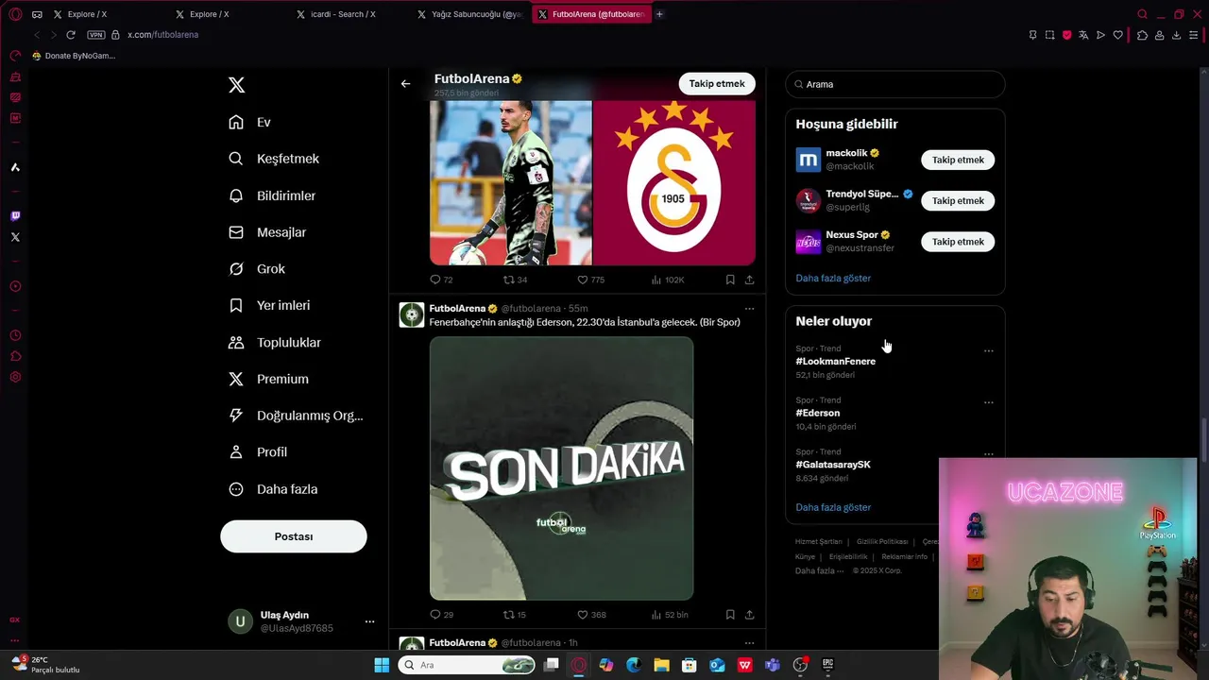Click address bar URL x.com/futbolarena

point(162,35)
